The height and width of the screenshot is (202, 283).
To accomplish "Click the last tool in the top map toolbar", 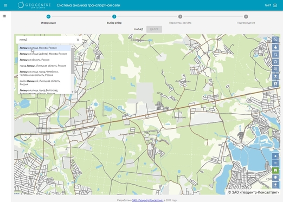I will 275,84.
